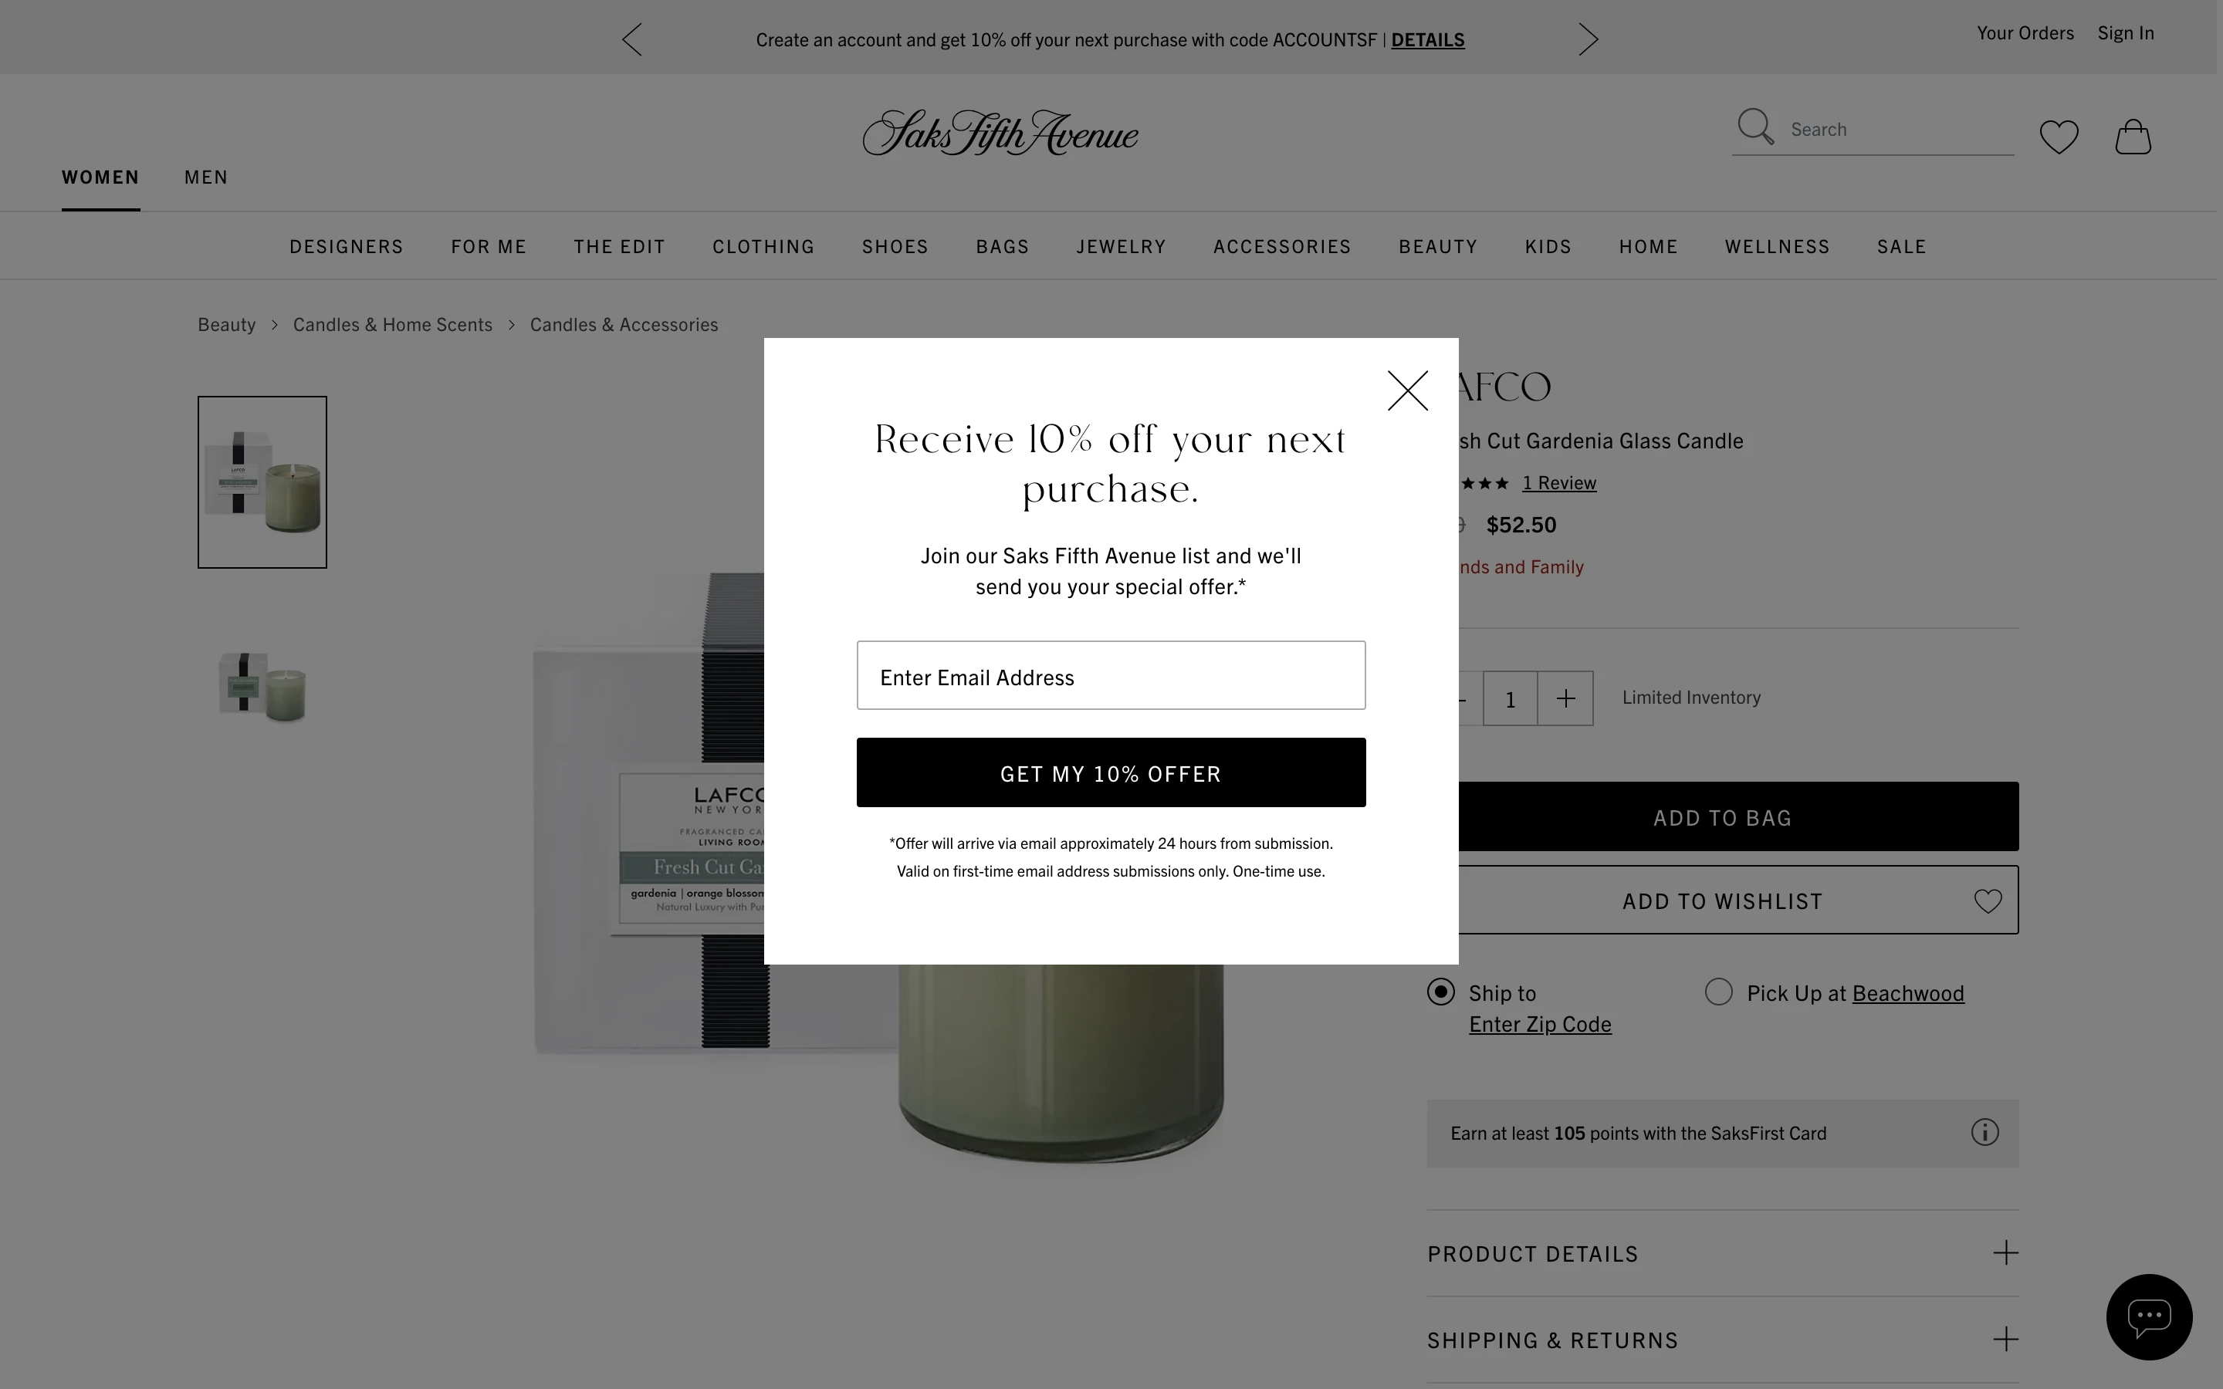
Task: Open wishlist heart icon in header
Action: tap(2059, 137)
